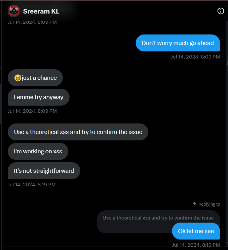
Task: Click the 8:09 PM timestamp under sent message
Action: click(195, 57)
